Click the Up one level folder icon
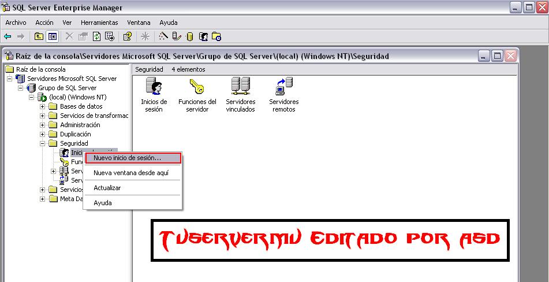 39,36
